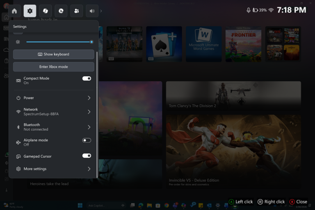The height and width of the screenshot is (210, 315).
Task: Open File Explorer from the taskbar
Action: point(149,205)
